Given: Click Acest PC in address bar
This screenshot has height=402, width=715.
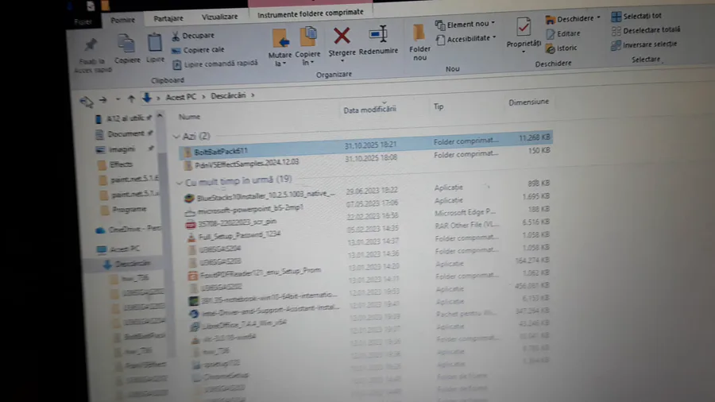Looking at the screenshot, I should coord(180,97).
